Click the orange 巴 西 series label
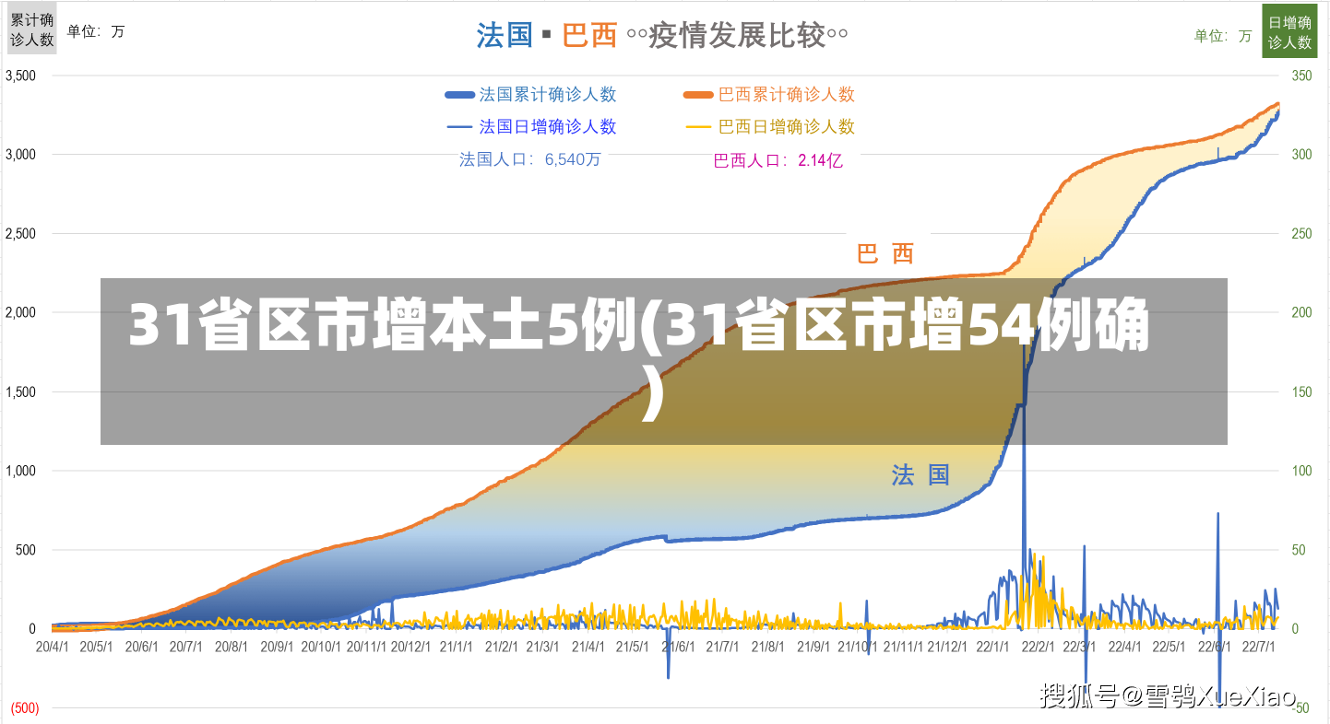This screenshot has width=1330, height=724. [x=885, y=253]
